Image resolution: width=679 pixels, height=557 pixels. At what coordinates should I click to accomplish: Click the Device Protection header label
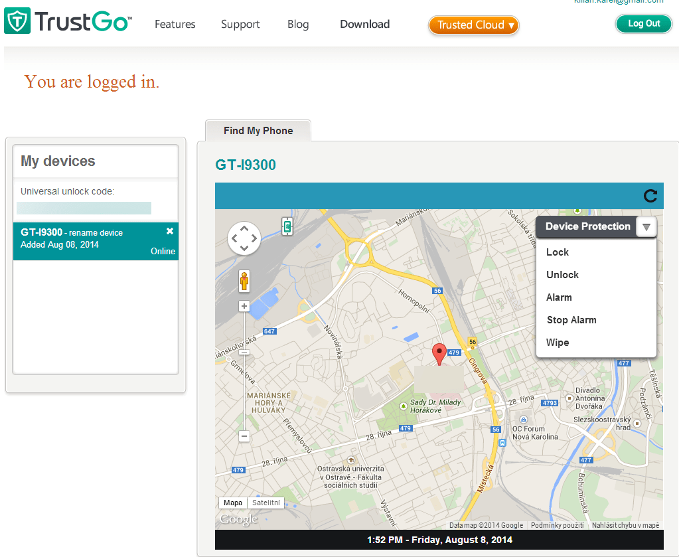pos(587,226)
